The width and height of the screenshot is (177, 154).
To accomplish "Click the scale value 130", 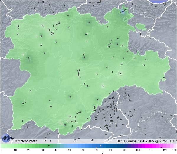I will [175, 150].
